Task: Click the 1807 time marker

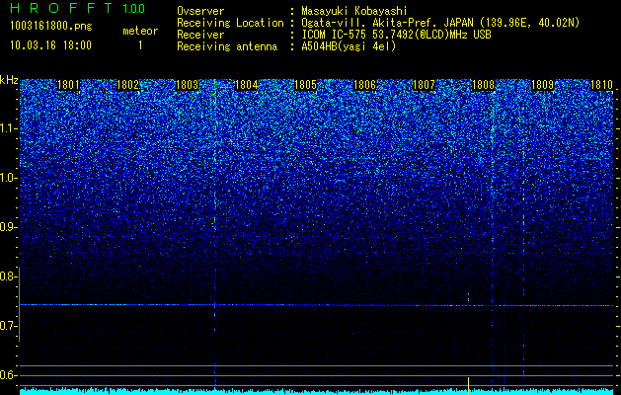Action: 424,85
